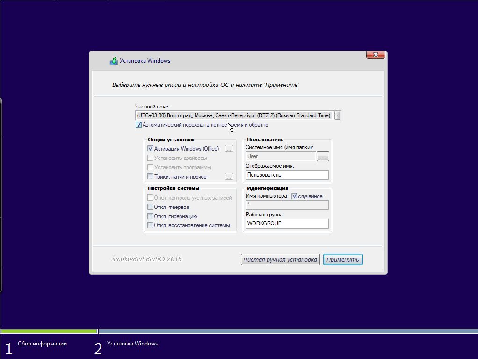Open the options button beside Твики, патчи
478x359 pixels.
229,176
